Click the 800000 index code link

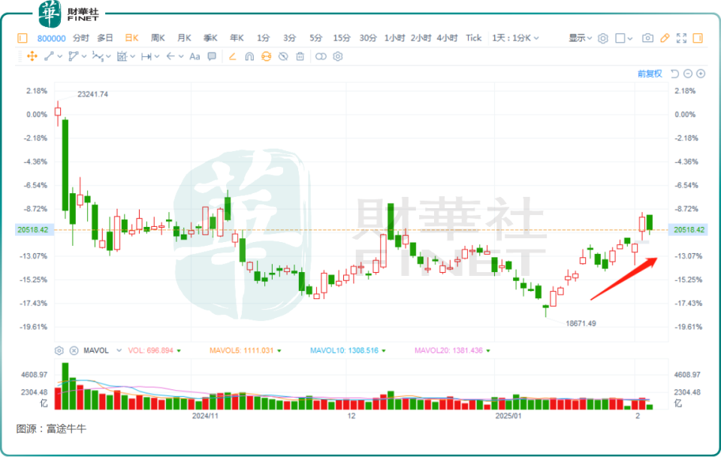52,38
